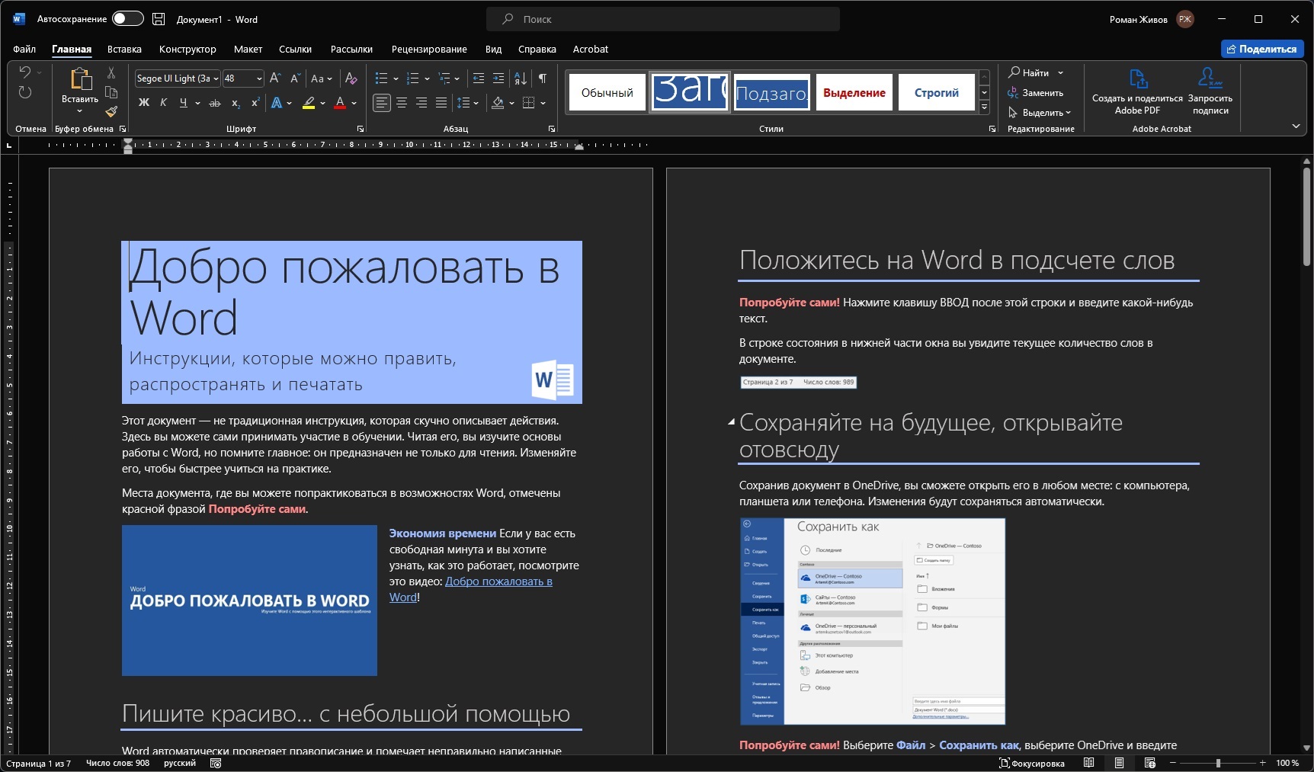Apply the Обычный style
1314x772 pixels.
607,92
